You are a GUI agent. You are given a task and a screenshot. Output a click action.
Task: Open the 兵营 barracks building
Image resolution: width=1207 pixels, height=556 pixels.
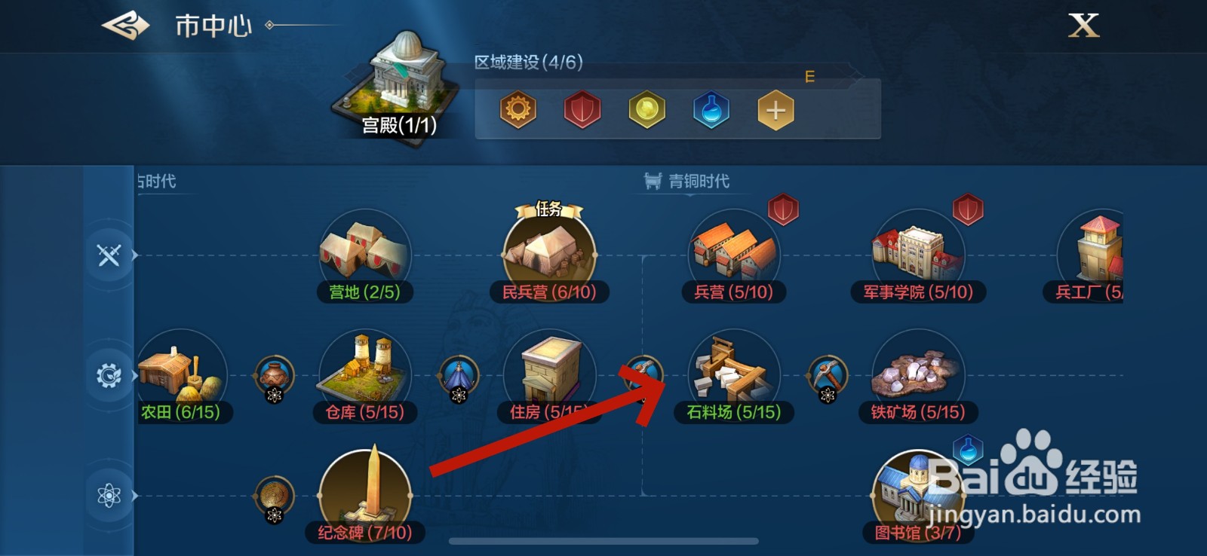pyautogui.click(x=734, y=258)
